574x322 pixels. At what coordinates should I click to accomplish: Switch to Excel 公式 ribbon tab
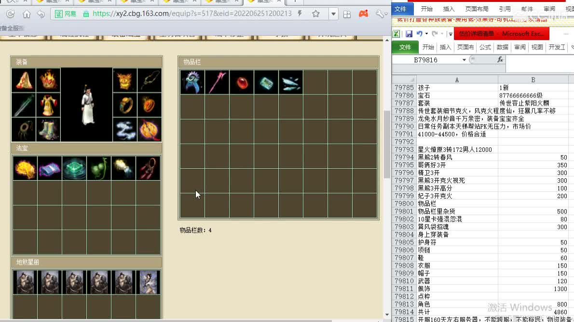pyautogui.click(x=485, y=47)
